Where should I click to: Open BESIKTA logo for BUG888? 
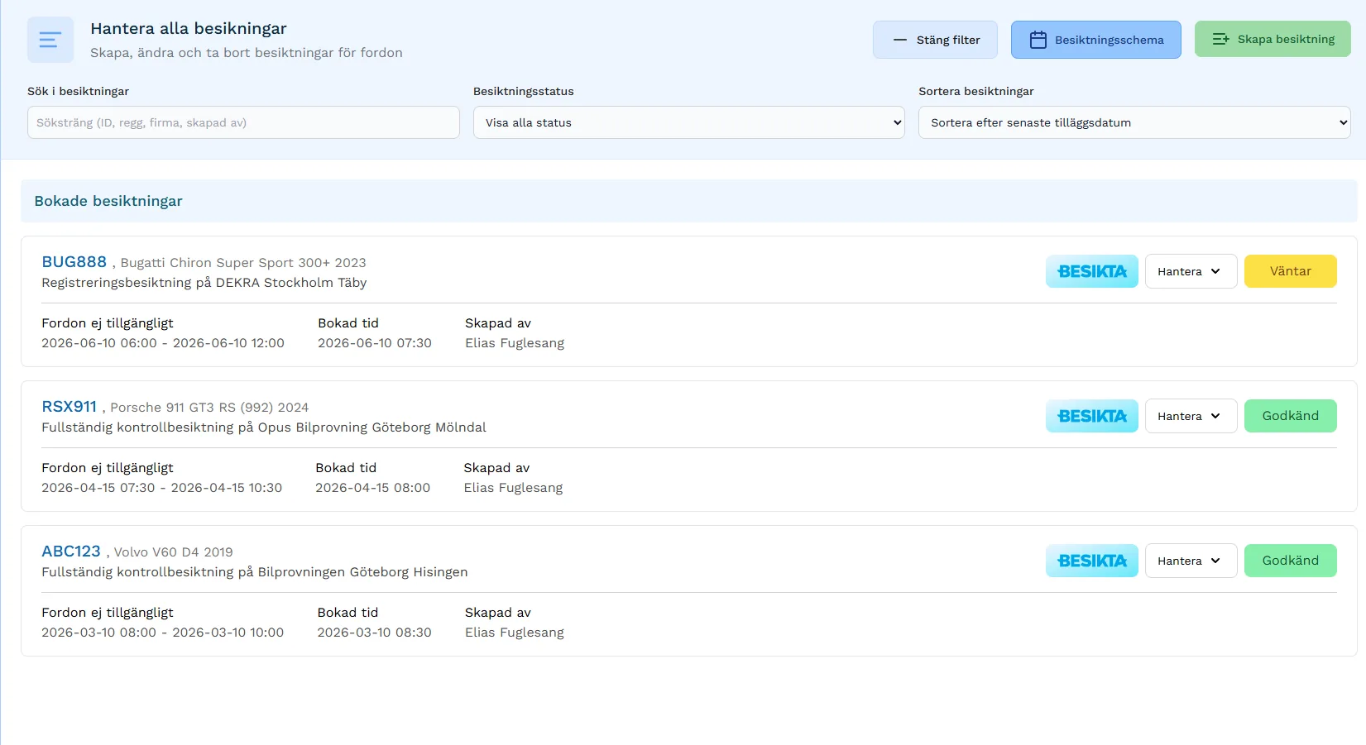(1091, 271)
